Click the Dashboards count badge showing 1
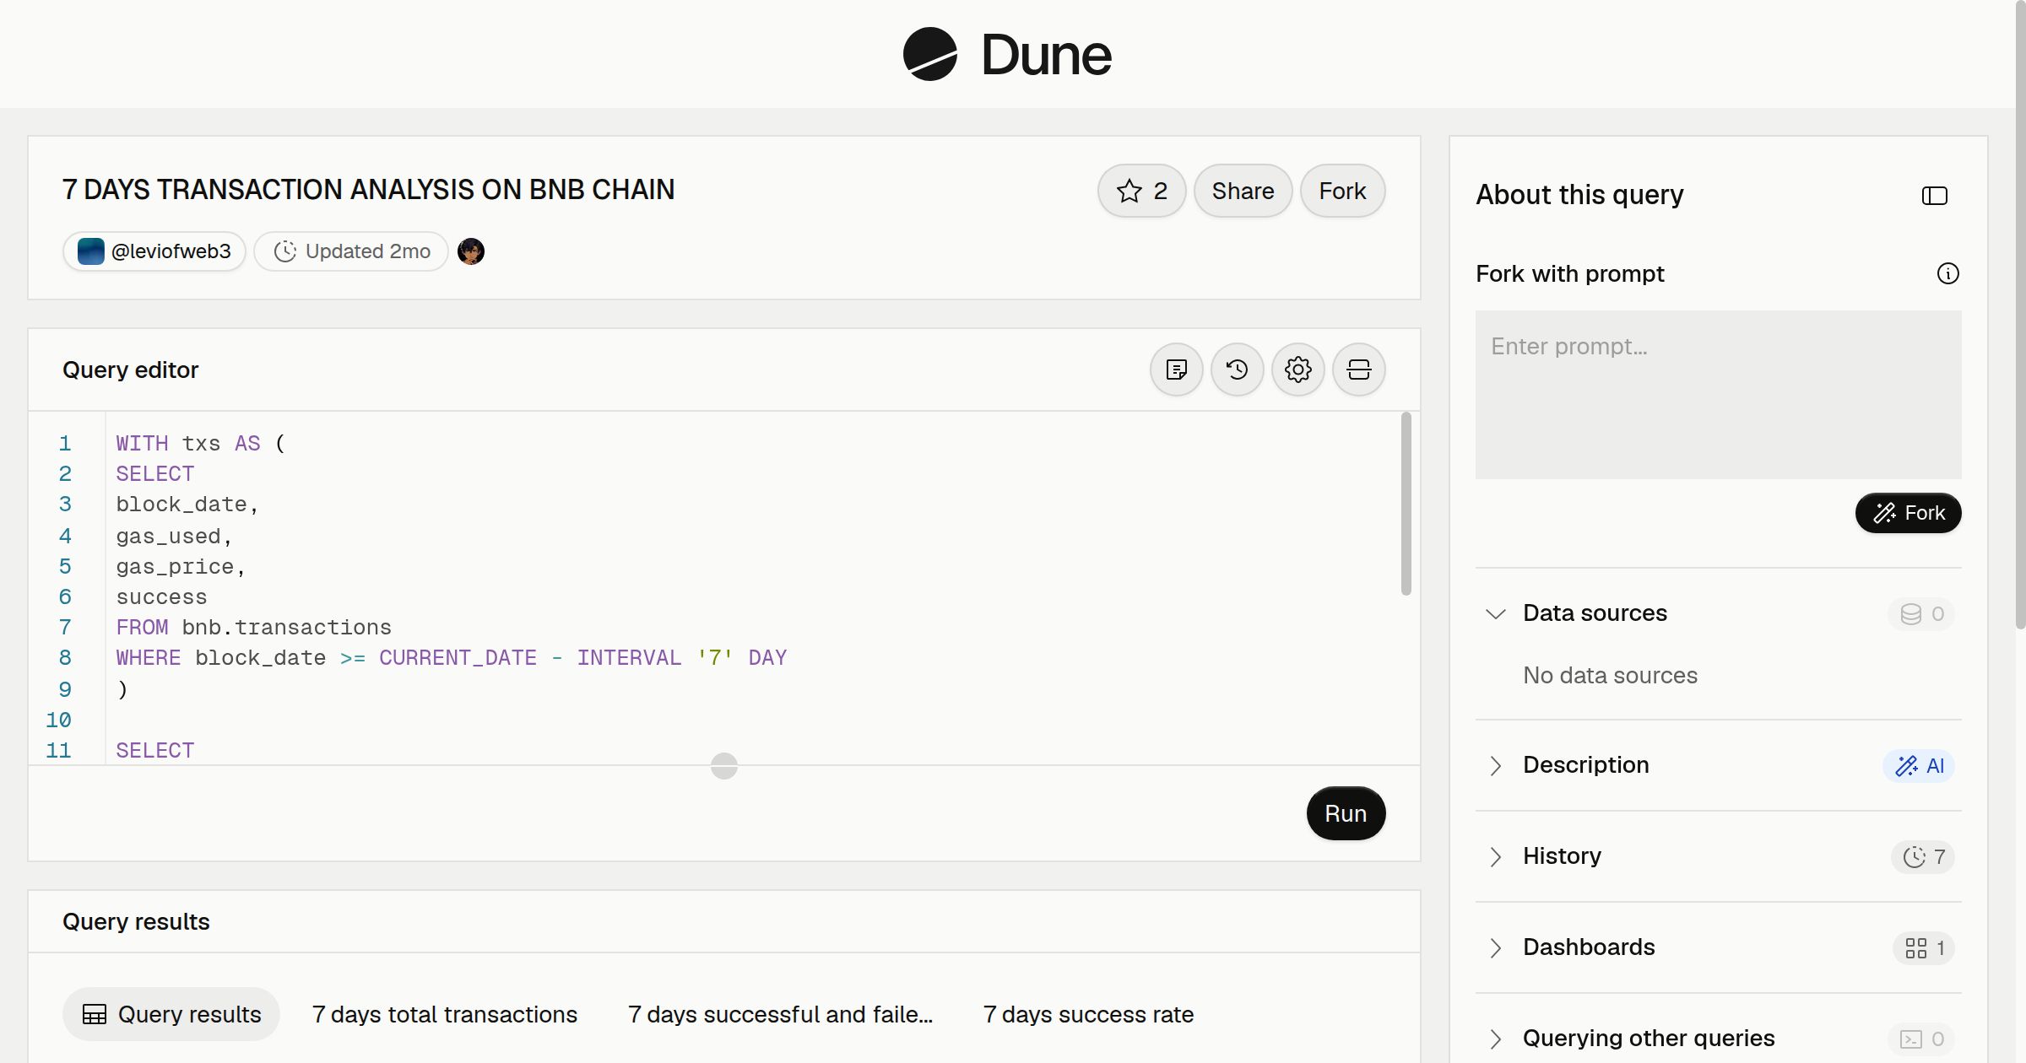The width and height of the screenshot is (2026, 1063). click(1924, 948)
